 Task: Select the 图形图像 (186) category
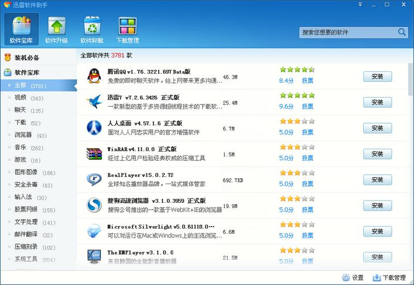(38, 172)
